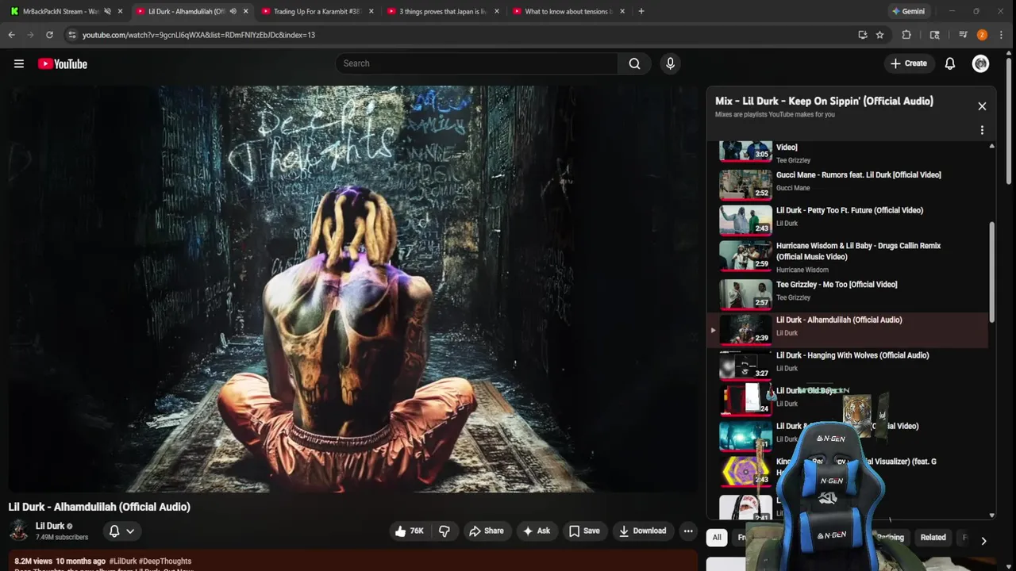
Task: Reload the page
Action: (49, 35)
